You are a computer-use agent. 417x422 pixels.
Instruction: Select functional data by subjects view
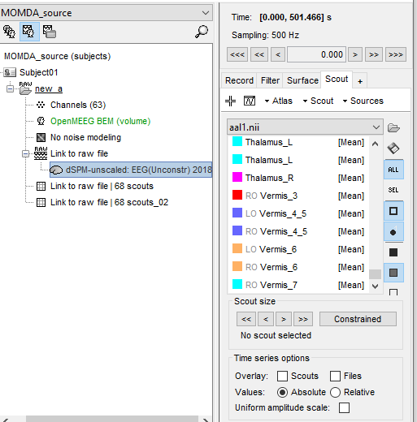pyautogui.click(x=29, y=32)
